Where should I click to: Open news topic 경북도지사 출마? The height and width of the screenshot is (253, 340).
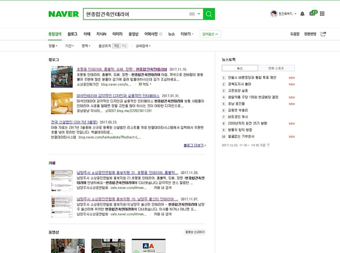(x=239, y=84)
